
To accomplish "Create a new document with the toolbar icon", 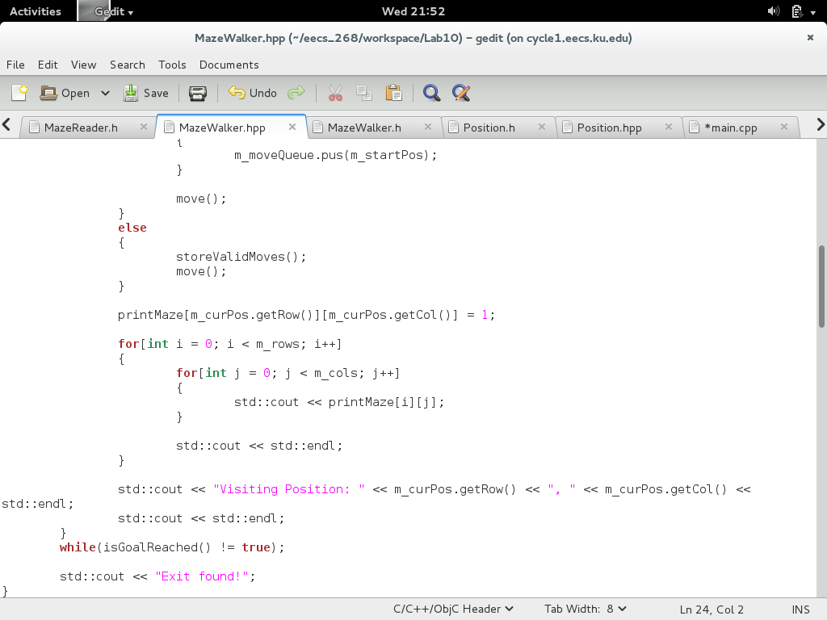I will 20,93.
